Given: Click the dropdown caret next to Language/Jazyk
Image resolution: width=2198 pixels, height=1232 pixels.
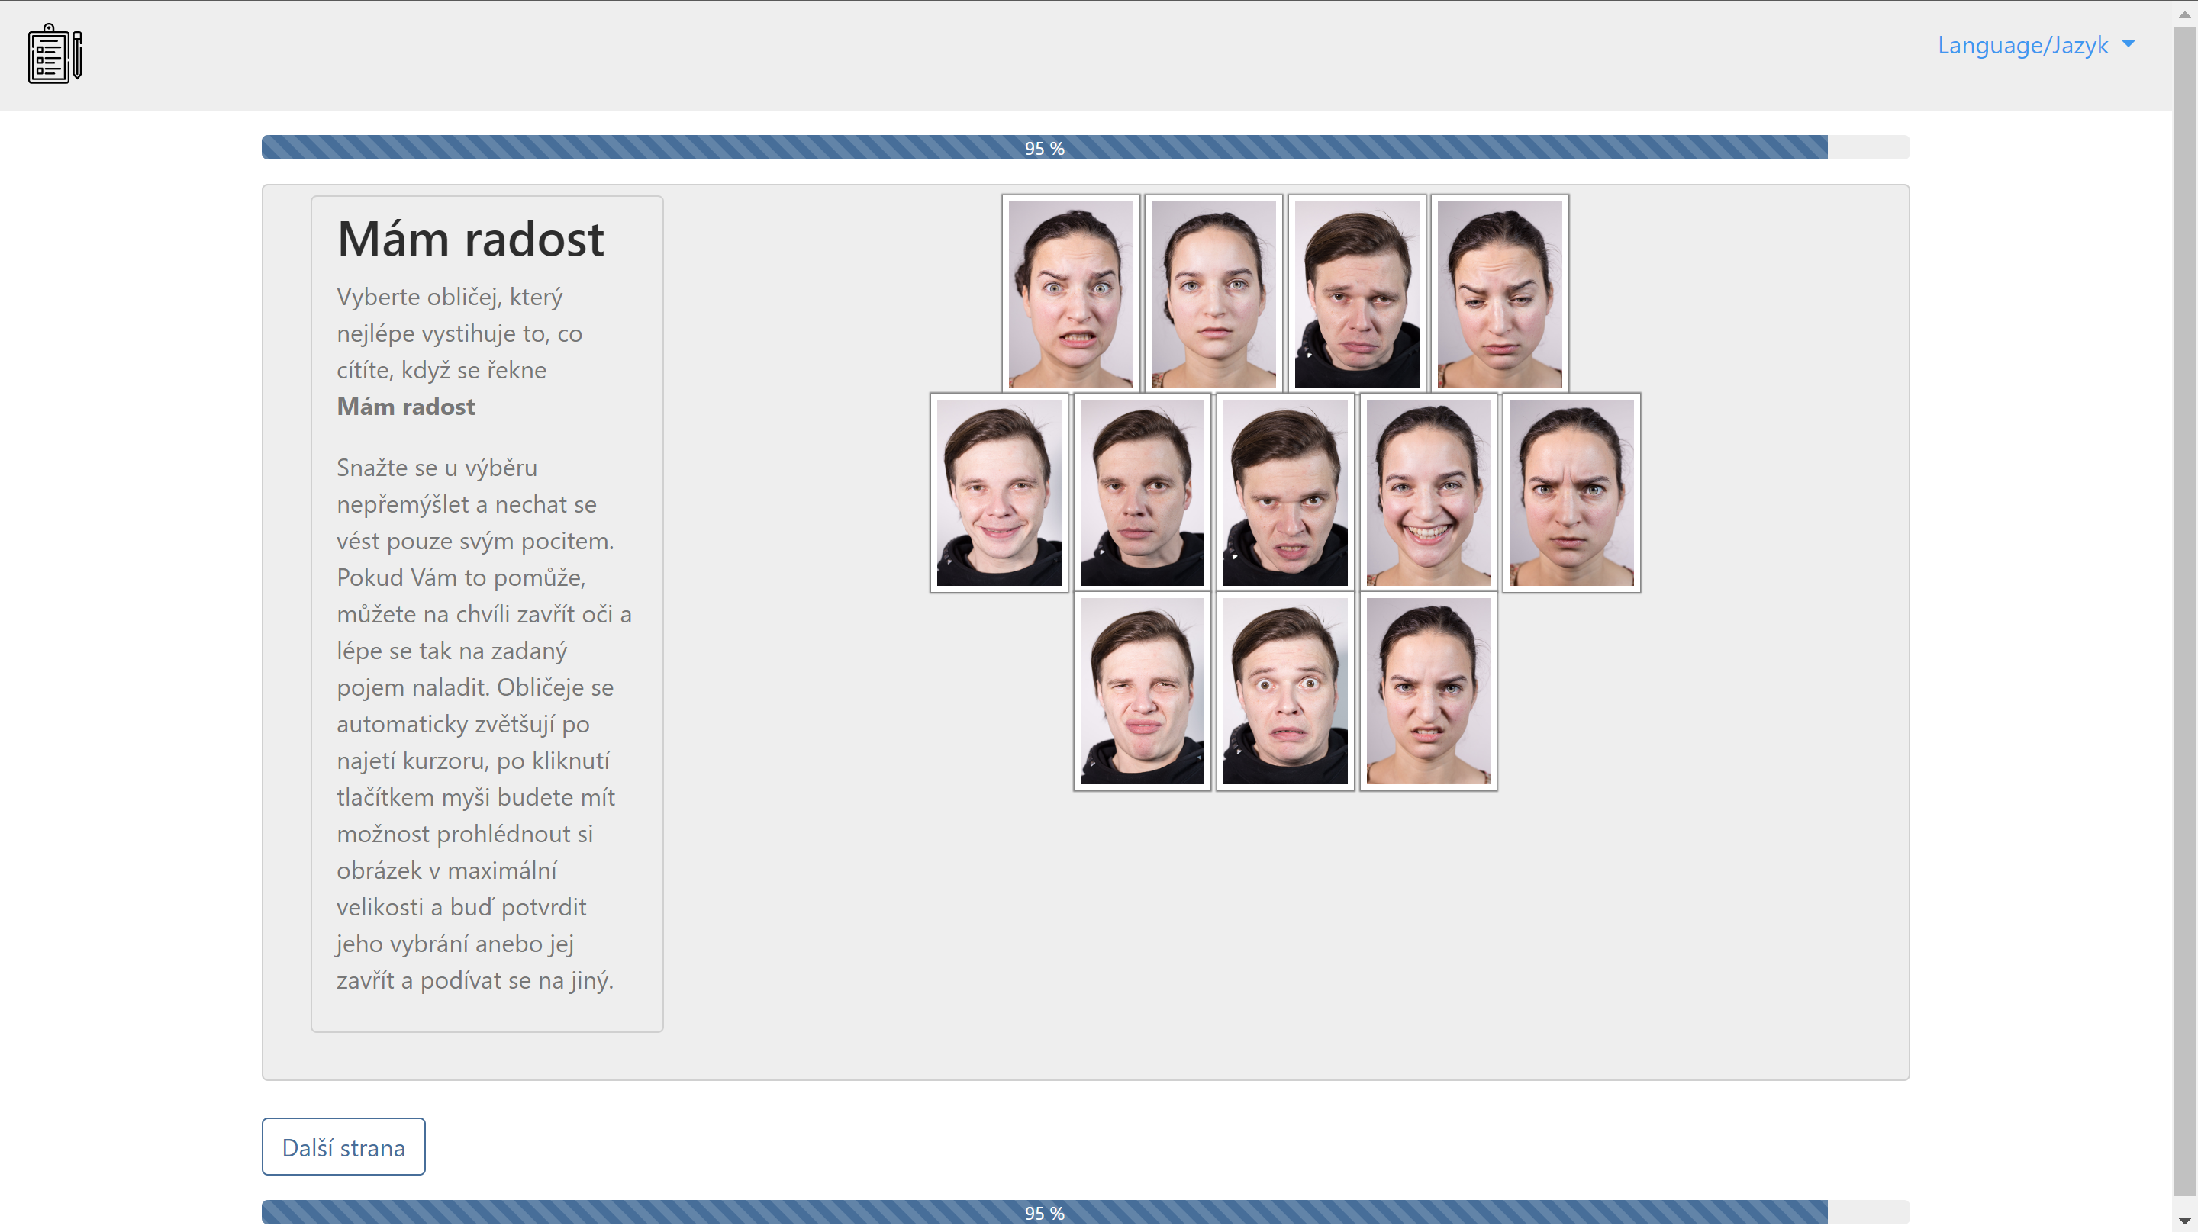Looking at the screenshot, I should coord(2128,44).
